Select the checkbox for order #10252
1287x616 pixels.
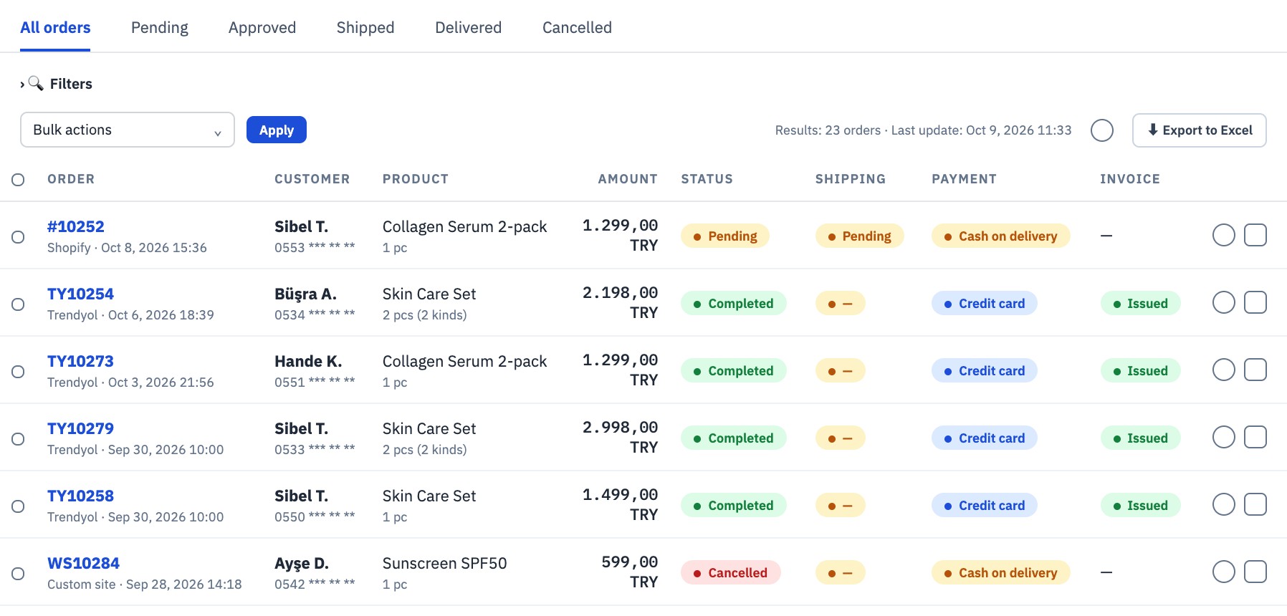18,237
